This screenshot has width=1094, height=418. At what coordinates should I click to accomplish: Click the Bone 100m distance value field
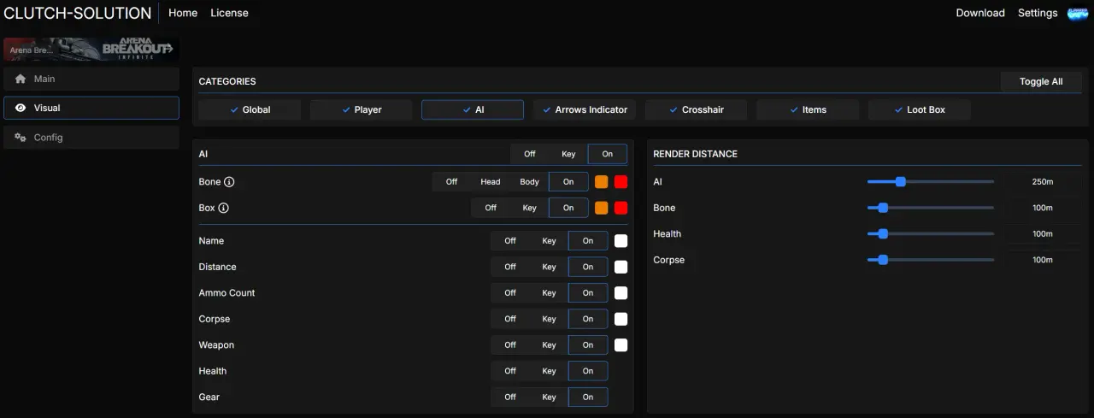click(x=1042, y=208)
